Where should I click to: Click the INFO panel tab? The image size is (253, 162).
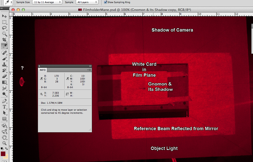click(x=43, y=70)
